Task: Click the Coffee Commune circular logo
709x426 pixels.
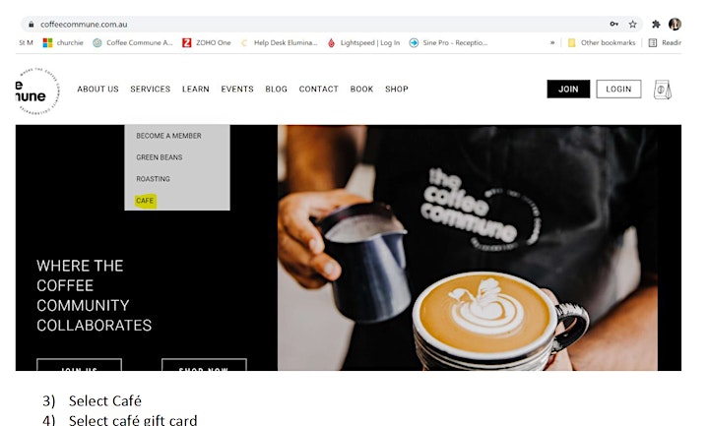Action: 37,91
